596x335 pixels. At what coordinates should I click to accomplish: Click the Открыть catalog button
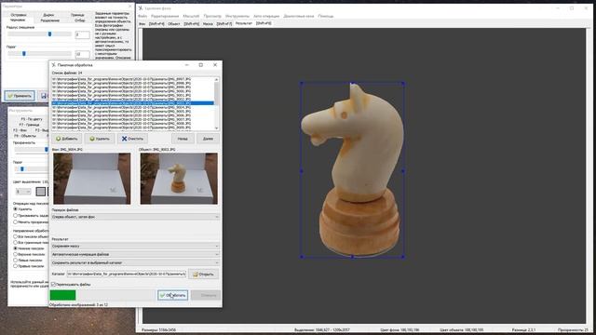(203, 275)
